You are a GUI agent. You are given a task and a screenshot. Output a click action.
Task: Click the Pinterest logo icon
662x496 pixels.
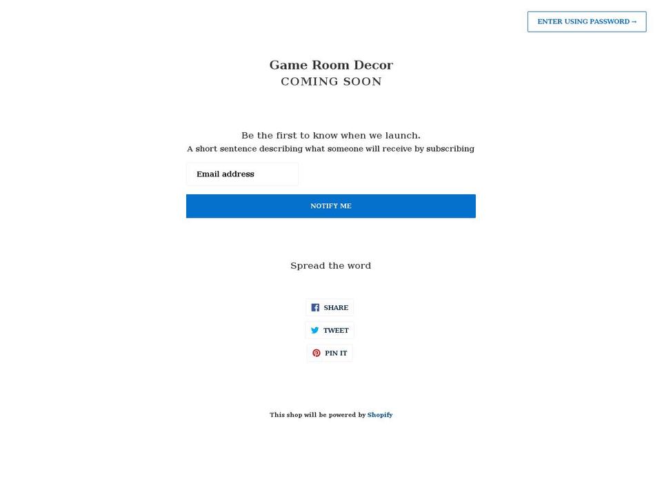point(316,353)
